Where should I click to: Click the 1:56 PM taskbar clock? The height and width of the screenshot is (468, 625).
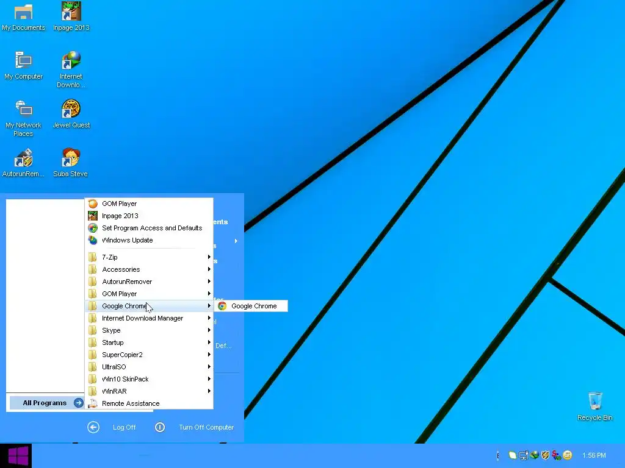click(x=594, y=455)
